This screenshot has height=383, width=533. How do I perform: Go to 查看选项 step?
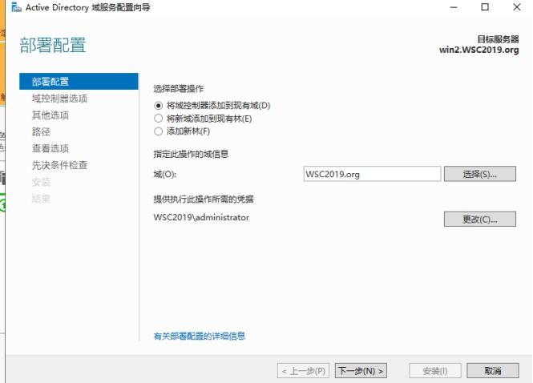[x=50, y=148]
